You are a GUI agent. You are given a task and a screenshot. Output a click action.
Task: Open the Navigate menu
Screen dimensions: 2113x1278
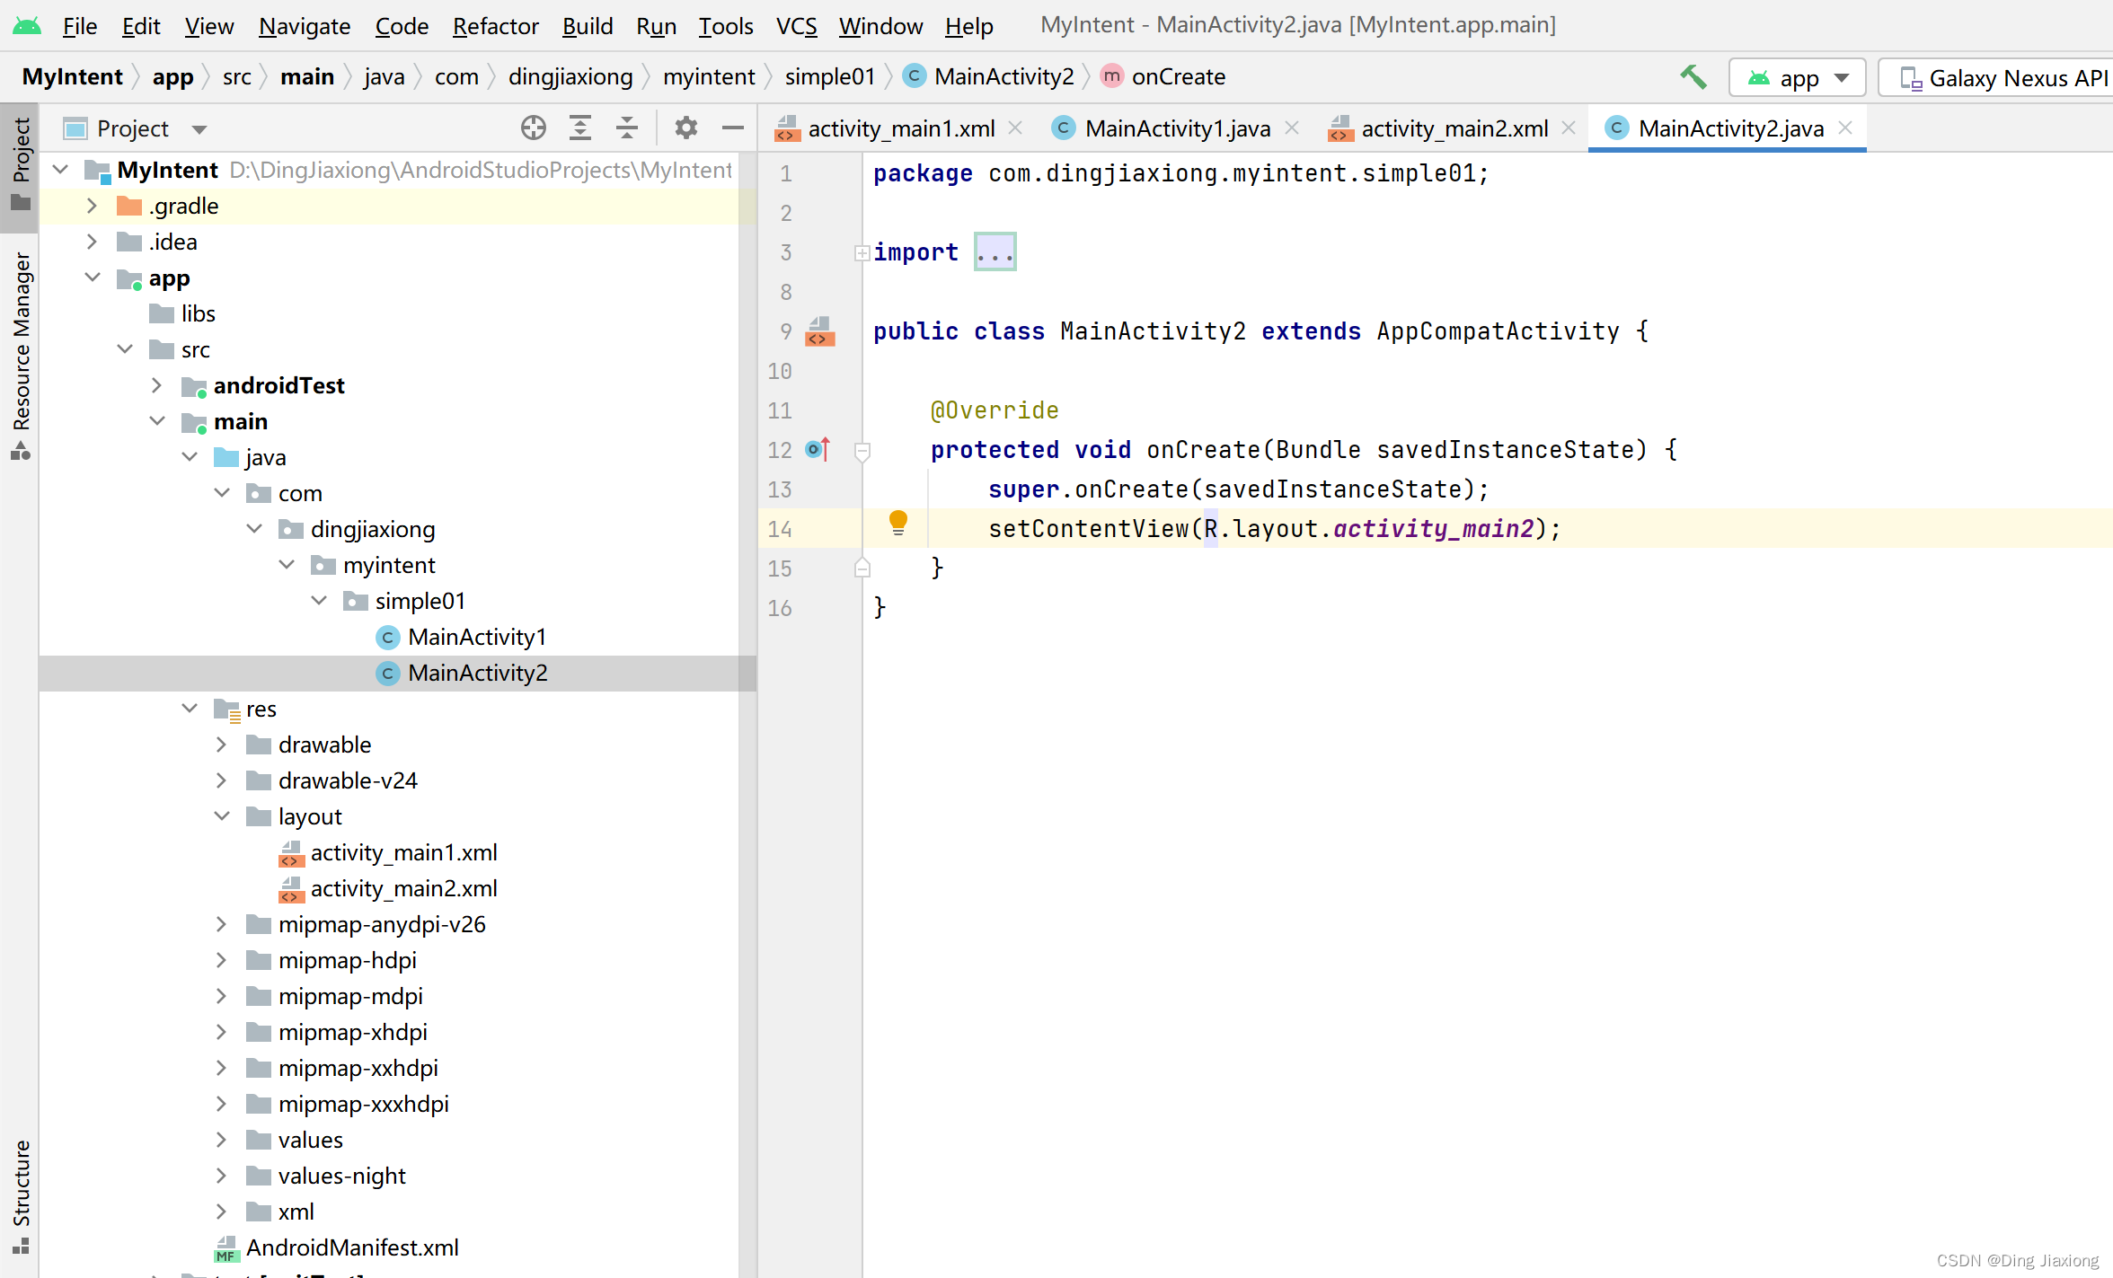[305, 26]
